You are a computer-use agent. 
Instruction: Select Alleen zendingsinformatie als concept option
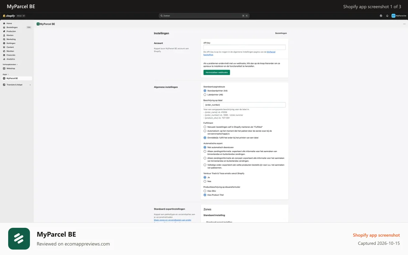pyautogui.click(x=205, y=158)
